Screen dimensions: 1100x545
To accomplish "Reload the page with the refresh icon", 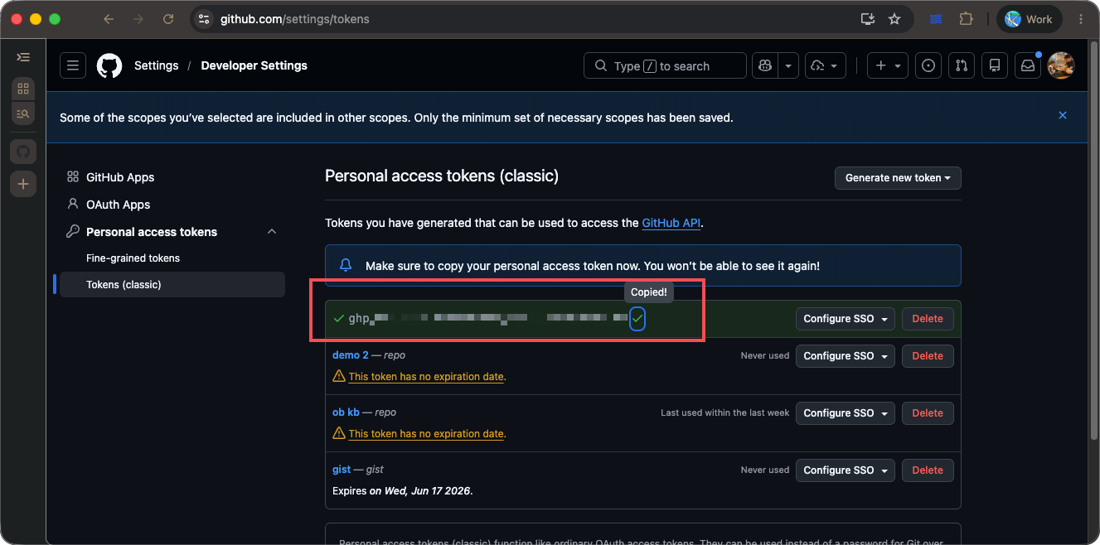I will [168, 19].
